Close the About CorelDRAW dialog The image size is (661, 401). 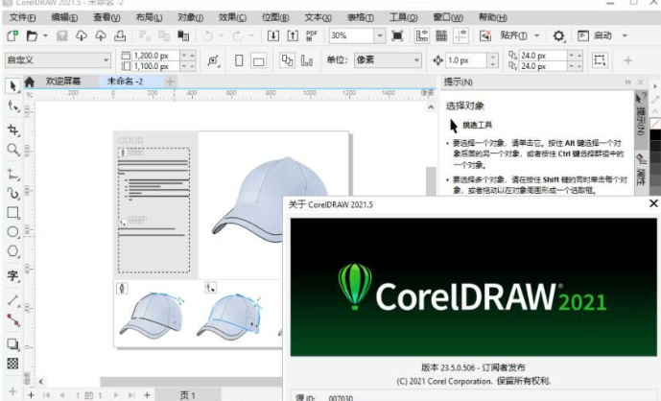click(653, 203)
